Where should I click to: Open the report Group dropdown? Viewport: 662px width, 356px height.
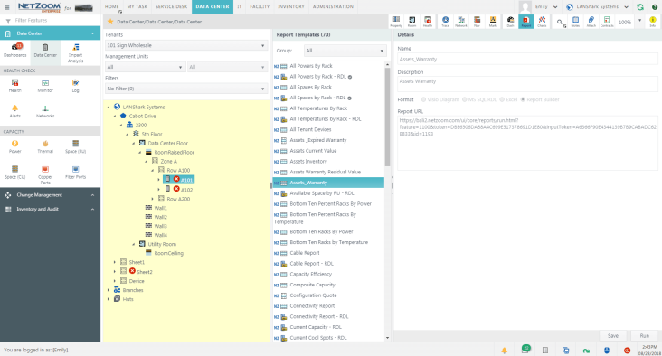coord(345,51)
